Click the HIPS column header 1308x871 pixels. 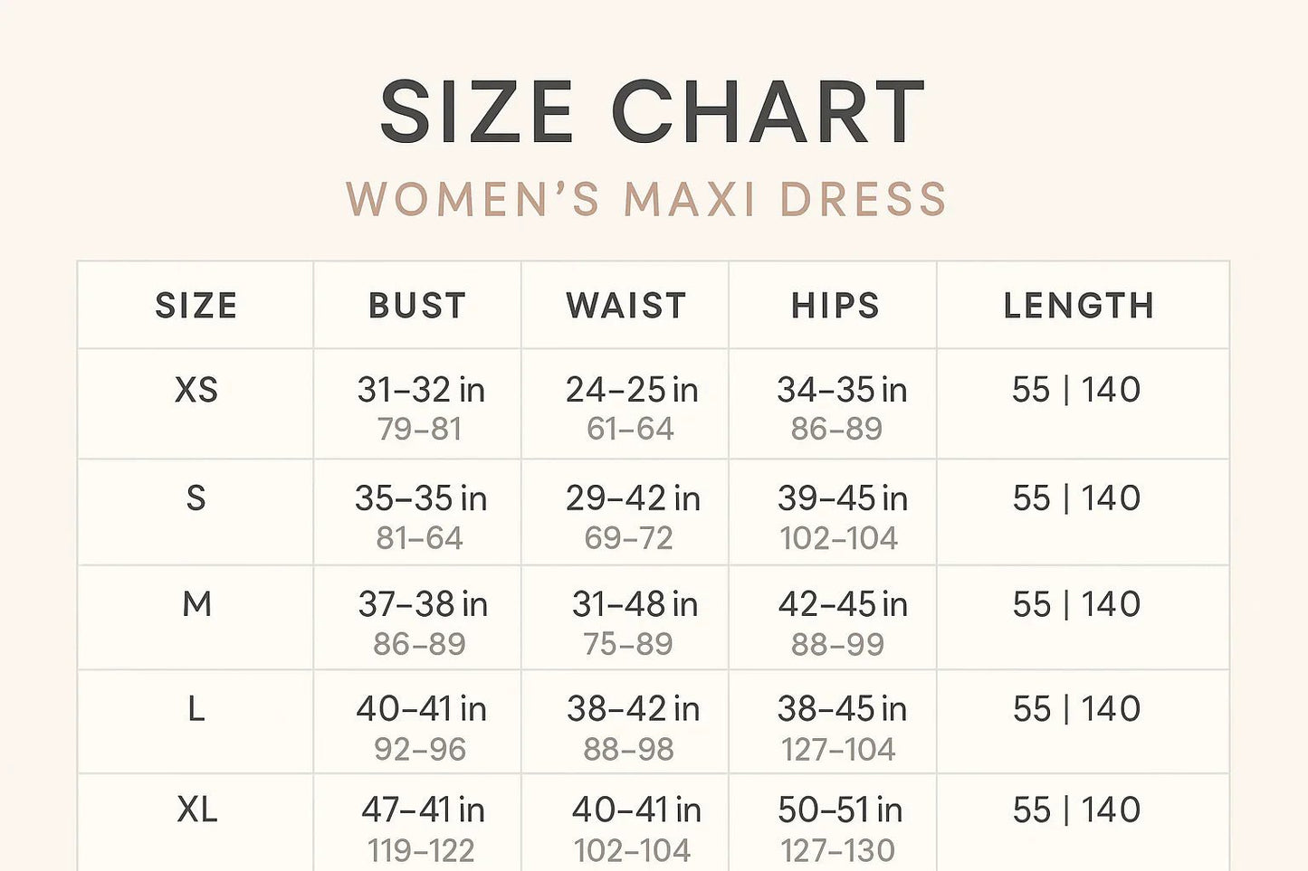click(835, 306)
